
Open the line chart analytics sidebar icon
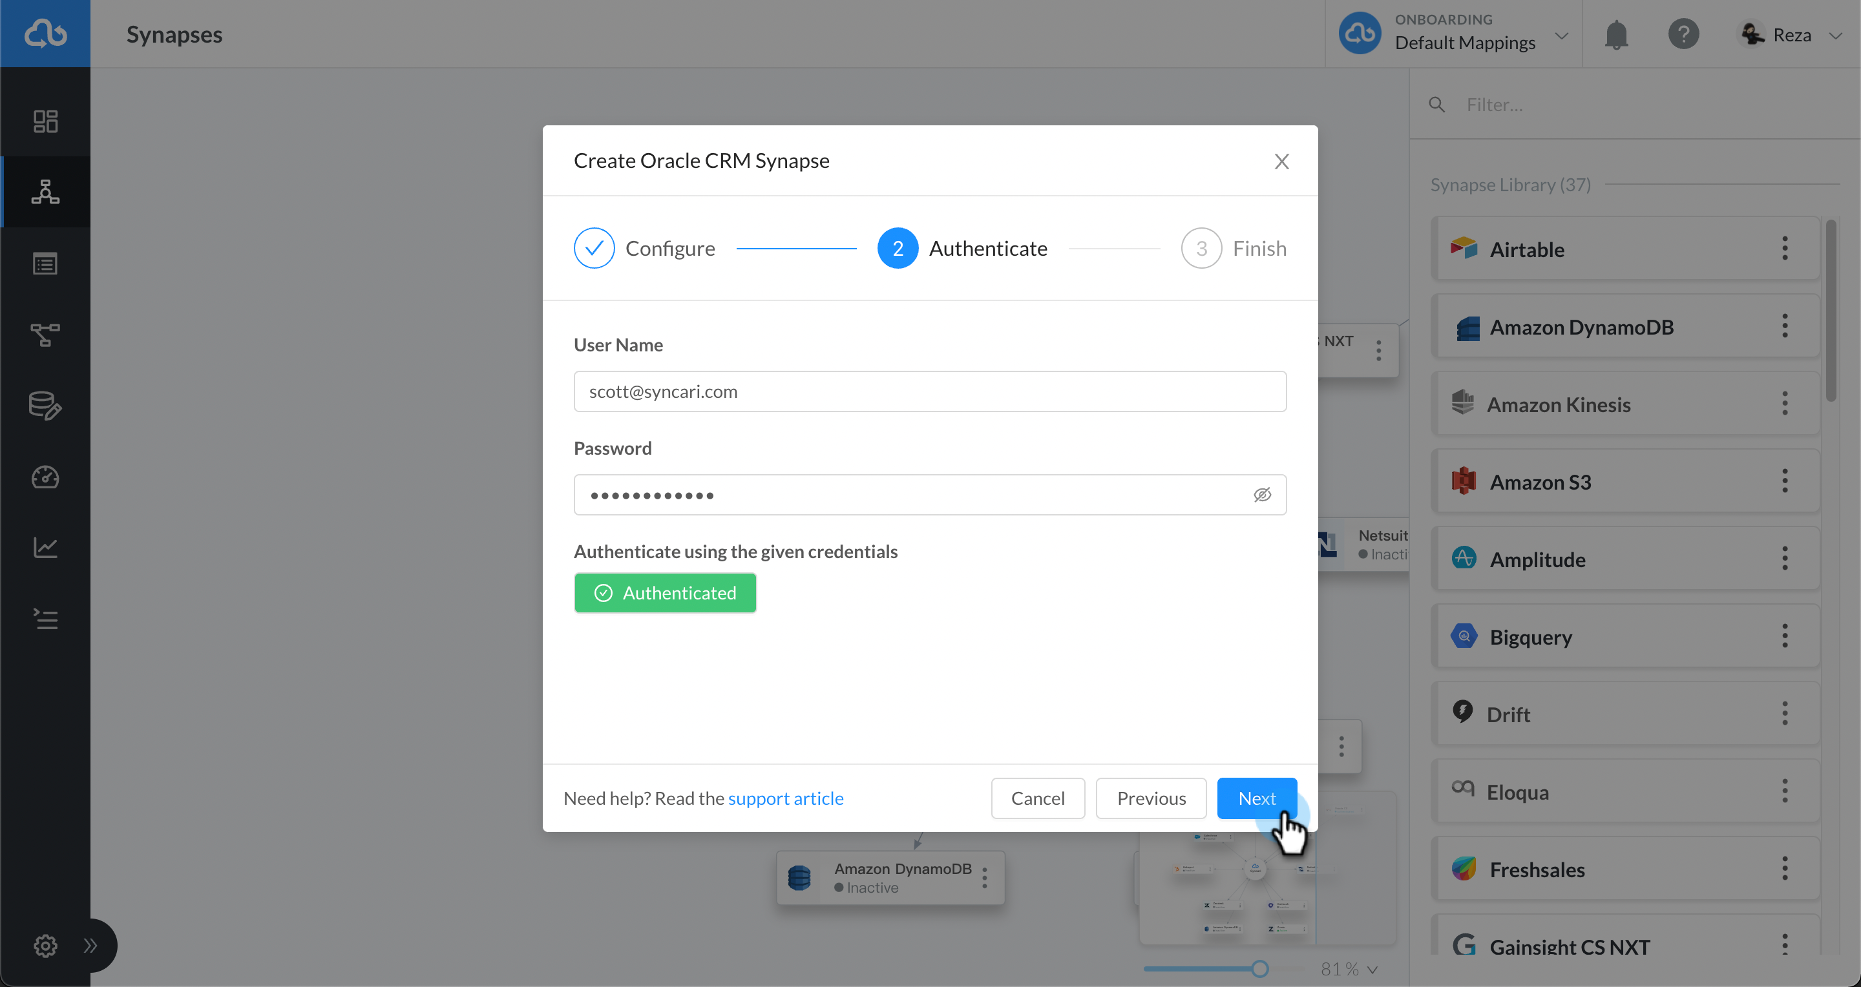[x=45, y=547]
